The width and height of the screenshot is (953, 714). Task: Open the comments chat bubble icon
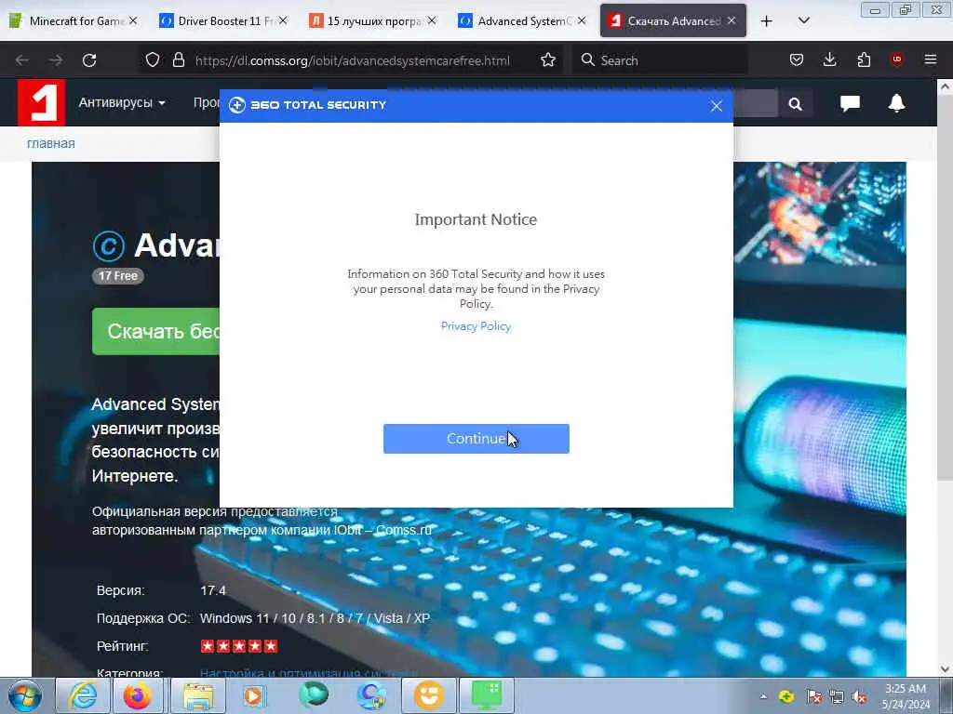tap(850, 104)
